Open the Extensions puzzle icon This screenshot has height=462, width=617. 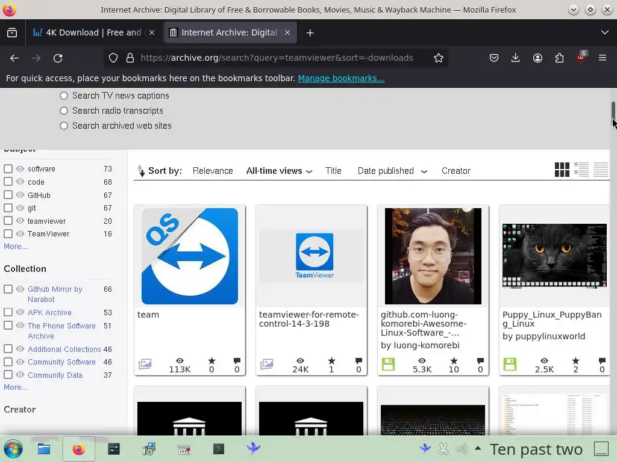point(559,58)
